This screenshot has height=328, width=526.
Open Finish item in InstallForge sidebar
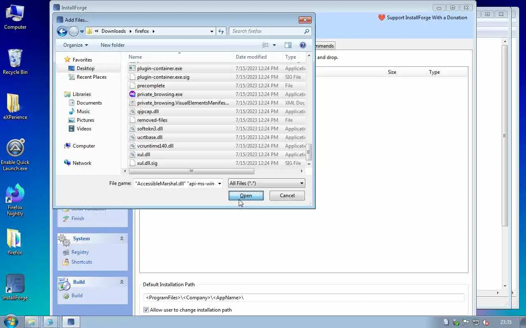pos(78,219)
